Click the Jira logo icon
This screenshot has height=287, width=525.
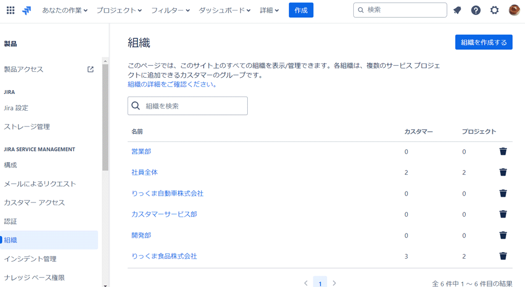(26, 10)
